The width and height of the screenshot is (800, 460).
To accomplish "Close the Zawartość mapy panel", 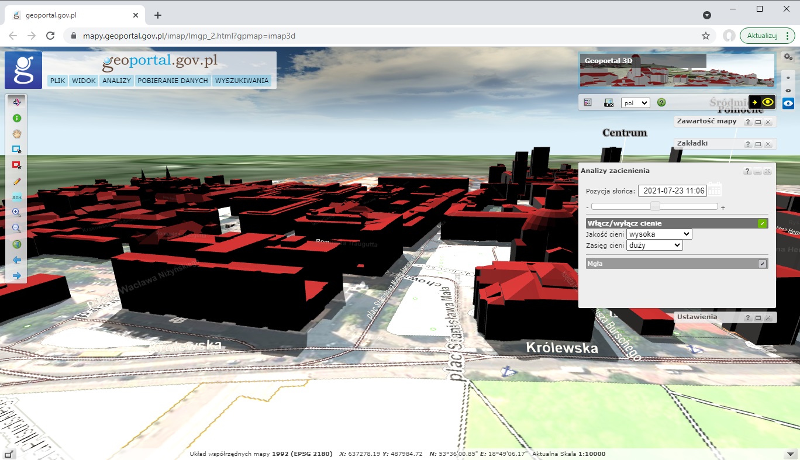I will [x=768, y=122].
